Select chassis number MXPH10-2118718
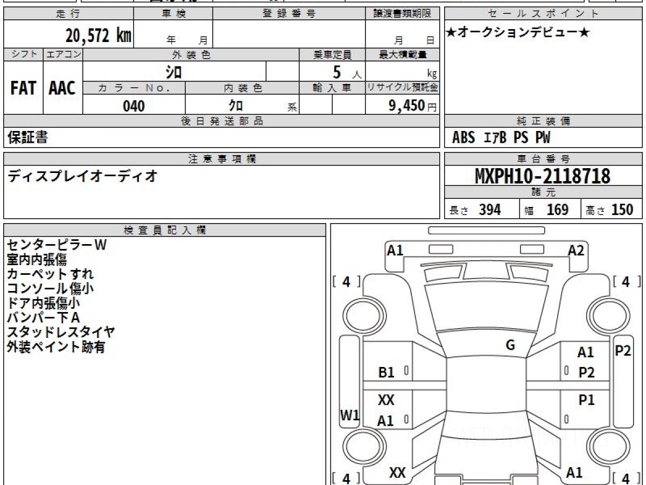Image resolution: width=646 pixels, height=485 pixels. coord(543,176)
